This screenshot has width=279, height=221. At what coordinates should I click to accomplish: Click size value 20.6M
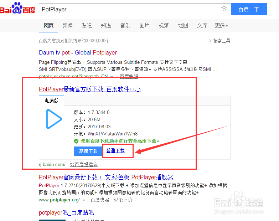point(94,119)
